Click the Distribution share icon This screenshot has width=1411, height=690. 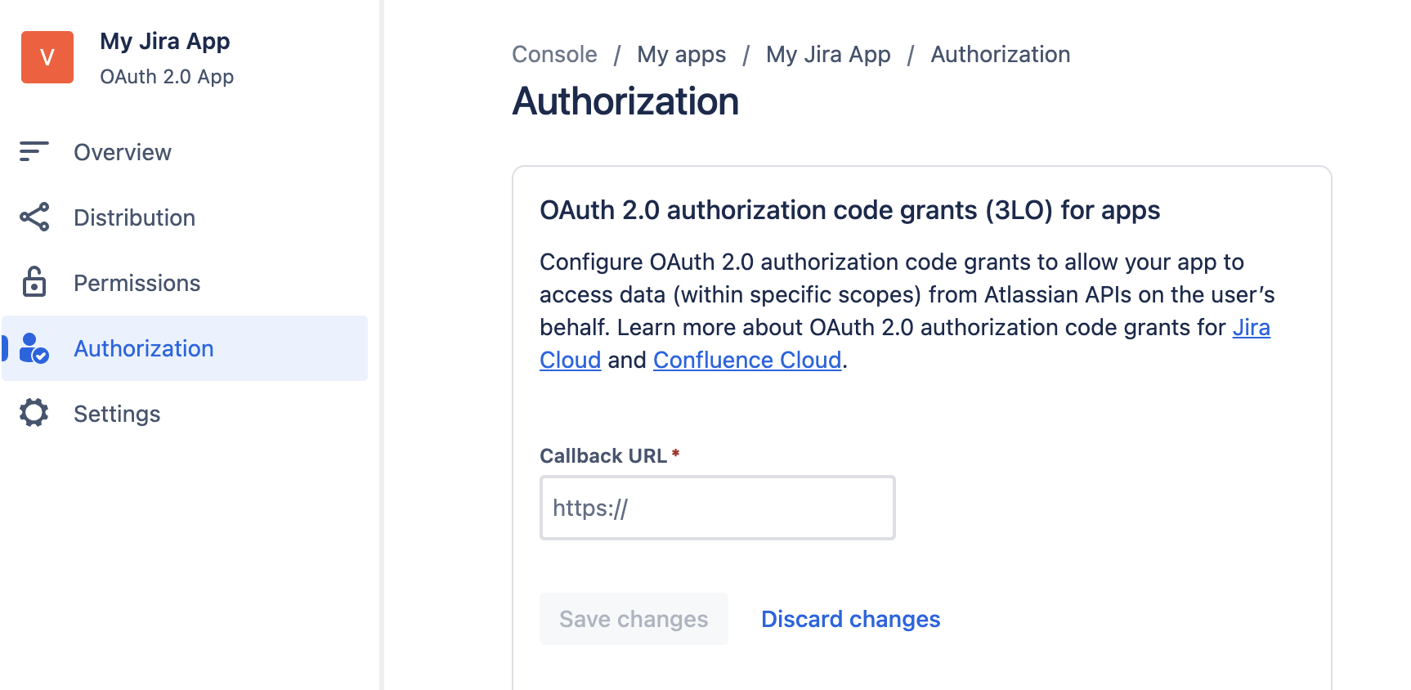[x=33, y=217]
